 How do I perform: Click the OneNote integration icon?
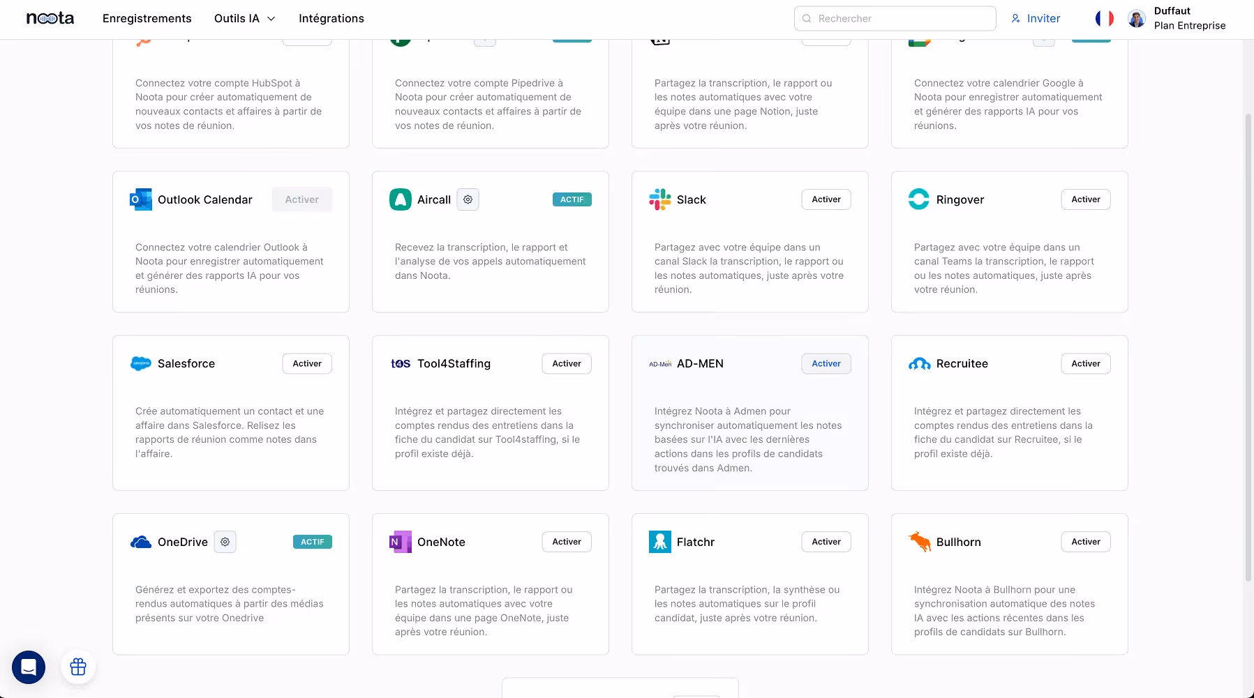click(400, 542)
